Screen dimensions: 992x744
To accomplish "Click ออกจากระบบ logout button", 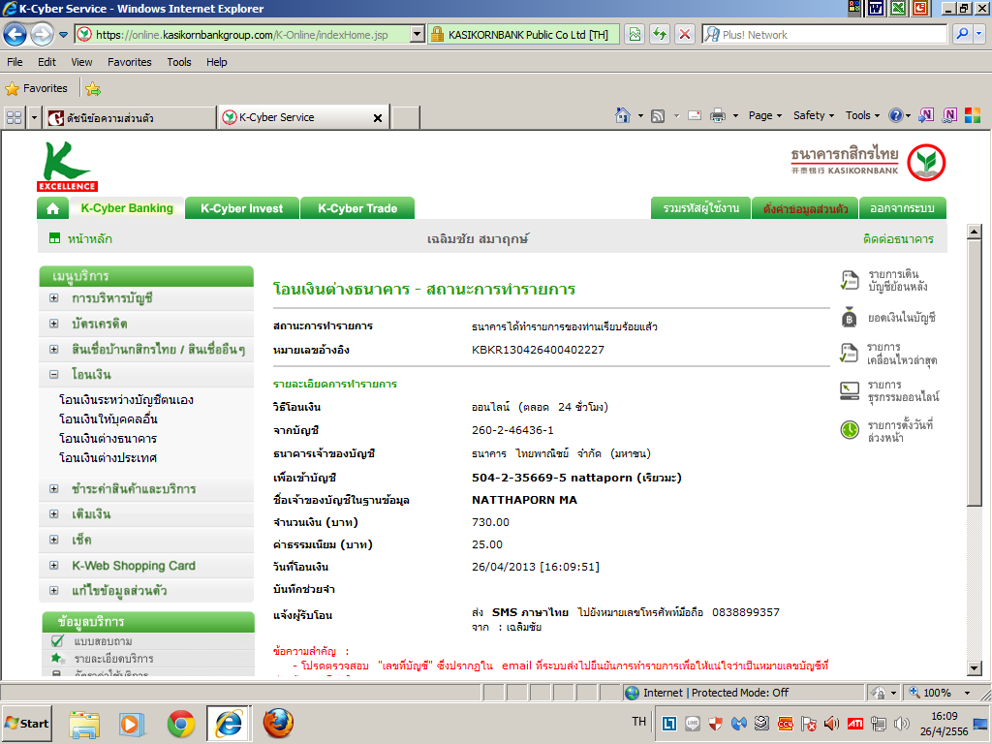I will click(x=902, y=208).
